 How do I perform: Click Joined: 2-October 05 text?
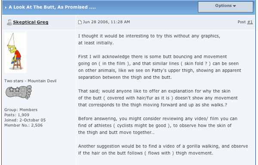pyautogui.click(x=25, y=120)
